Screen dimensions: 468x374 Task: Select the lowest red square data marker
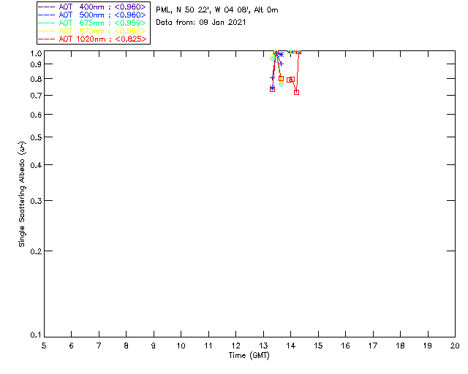296,93
